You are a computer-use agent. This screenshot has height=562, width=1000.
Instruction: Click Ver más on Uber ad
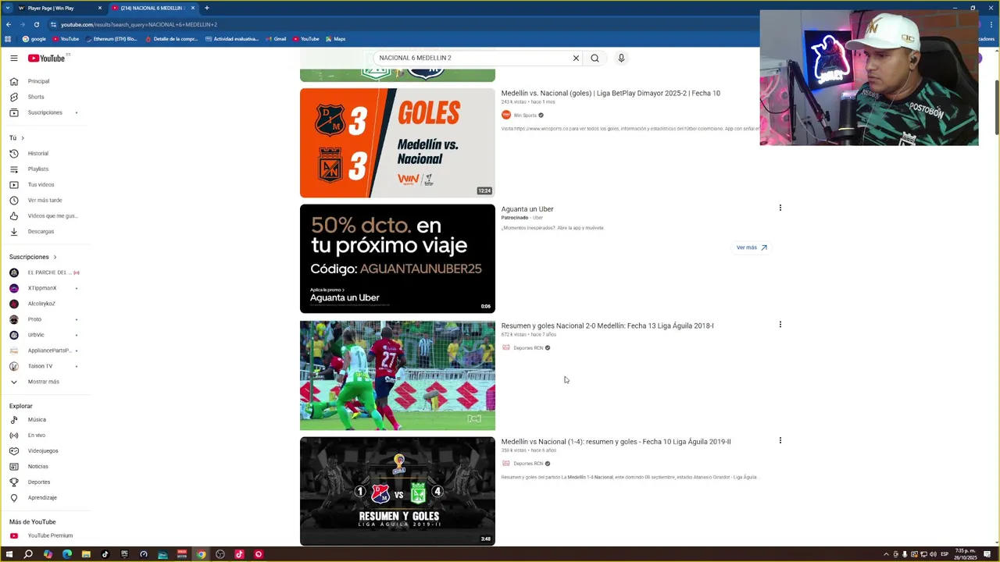click(752, 247)
